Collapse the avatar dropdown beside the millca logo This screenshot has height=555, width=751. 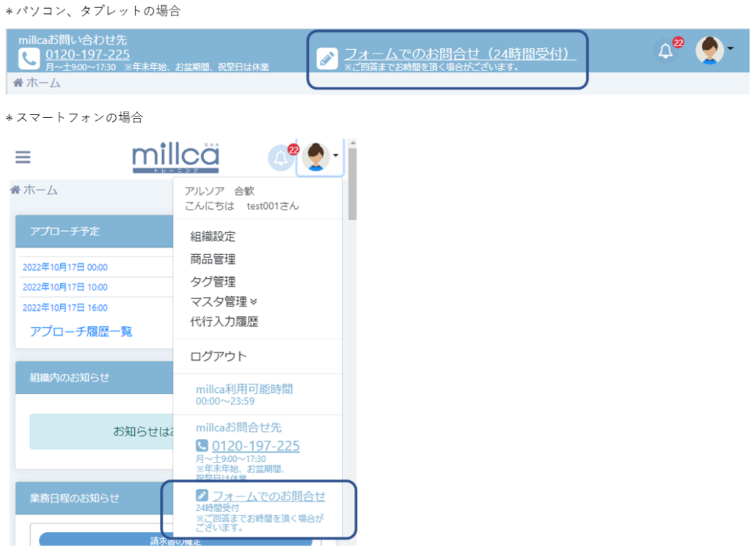tap(320, 157)
